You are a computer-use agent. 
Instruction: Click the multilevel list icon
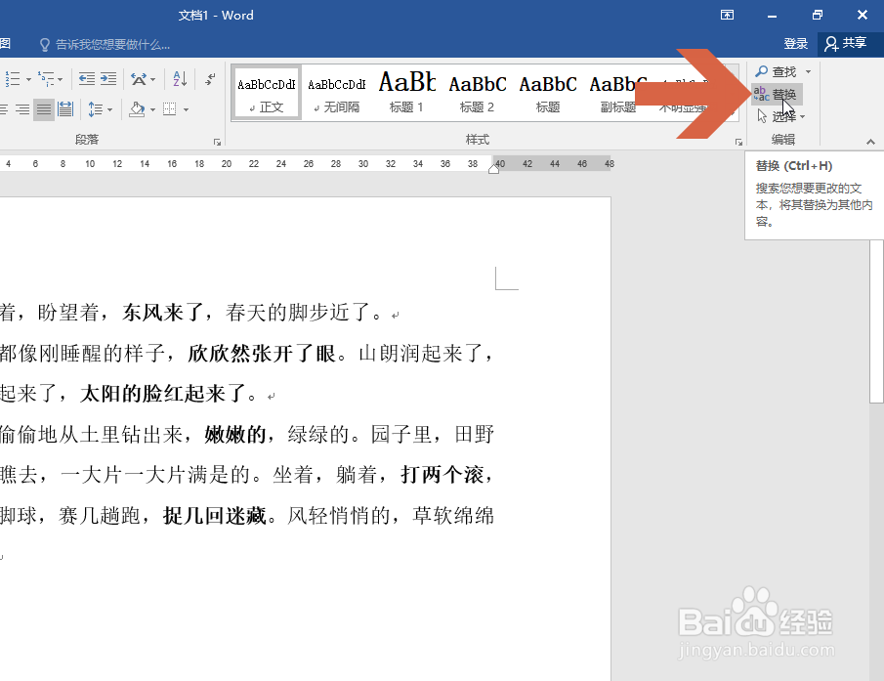click(x=45, y=79)
